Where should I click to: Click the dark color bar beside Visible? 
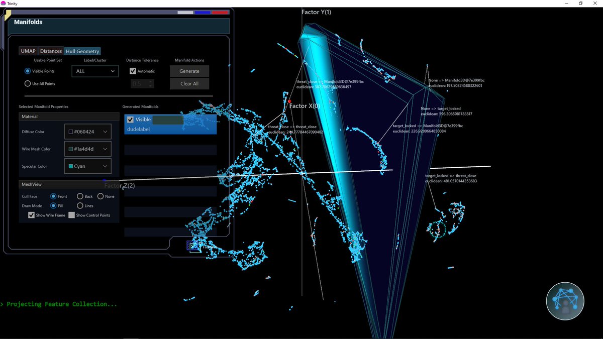168,120
